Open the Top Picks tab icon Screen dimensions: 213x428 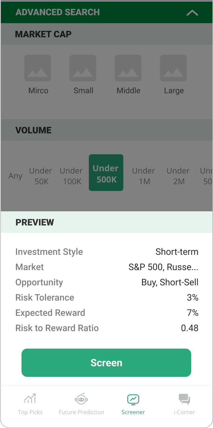30,399
